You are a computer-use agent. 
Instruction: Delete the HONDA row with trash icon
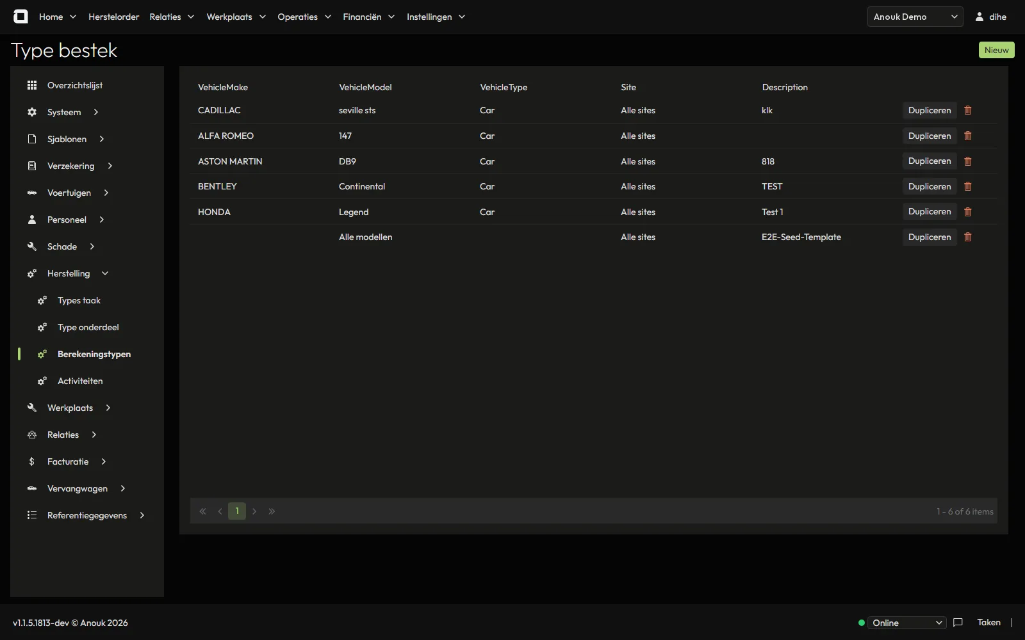tap(968, 212)
